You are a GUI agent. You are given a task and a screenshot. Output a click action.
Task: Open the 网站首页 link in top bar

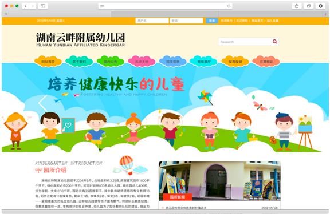(x=257, y=21)
